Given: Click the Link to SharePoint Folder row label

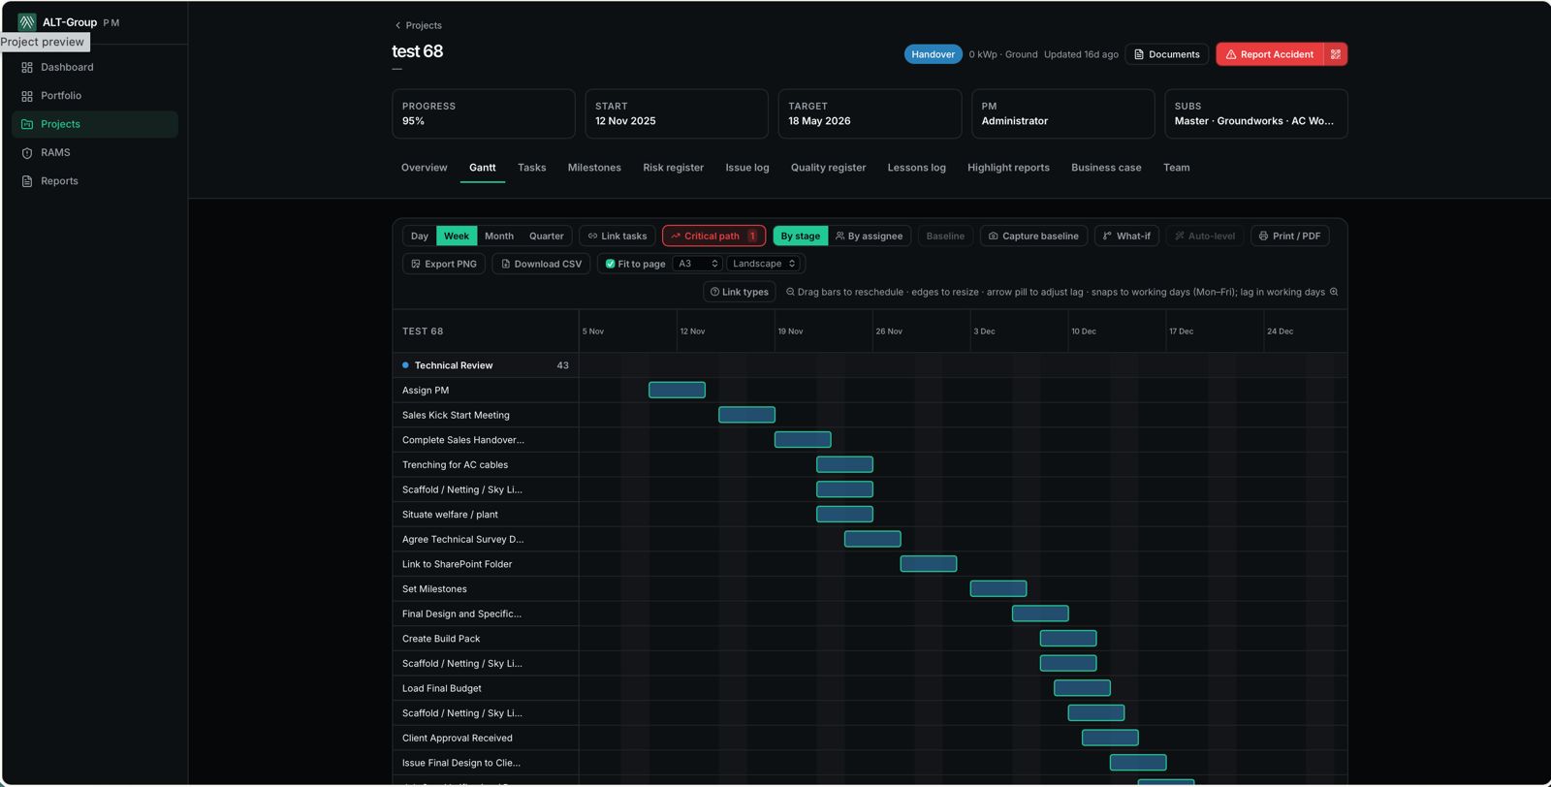Looking at the screenshot, I should 457,564.
